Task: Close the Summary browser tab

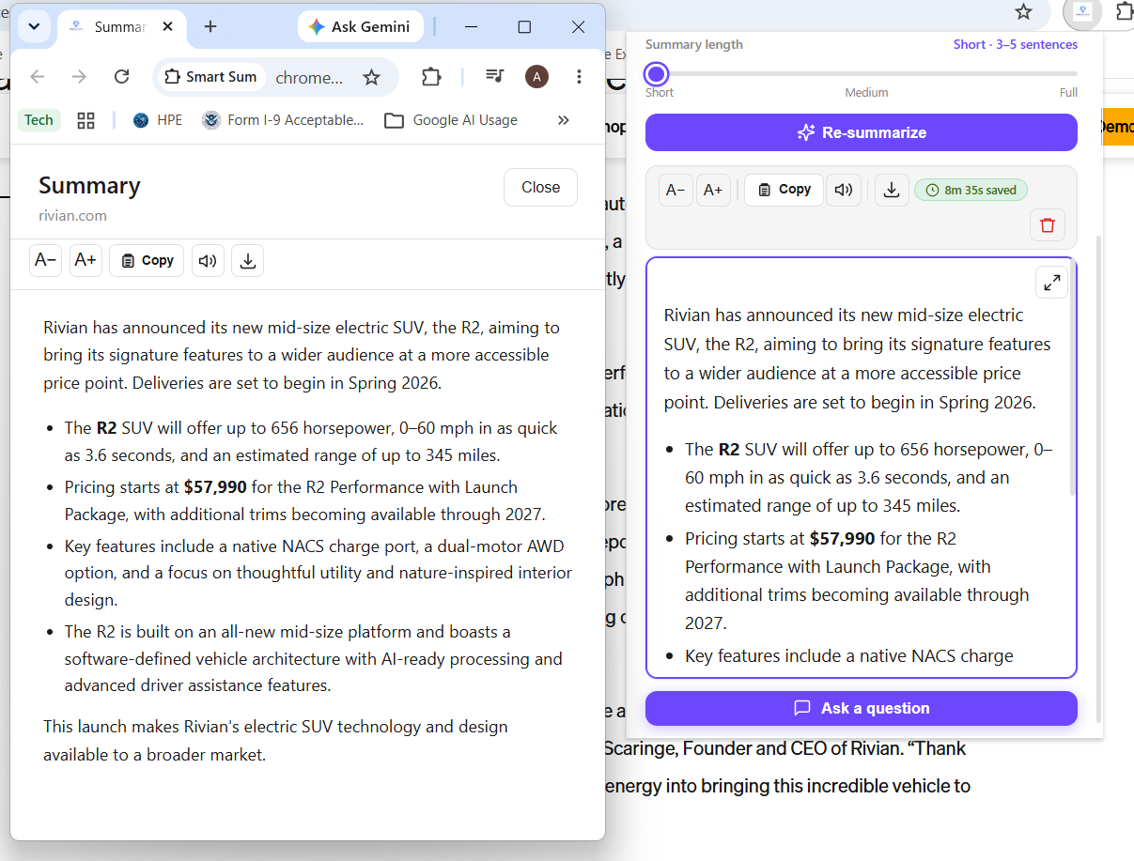Action: pos(167,27)
